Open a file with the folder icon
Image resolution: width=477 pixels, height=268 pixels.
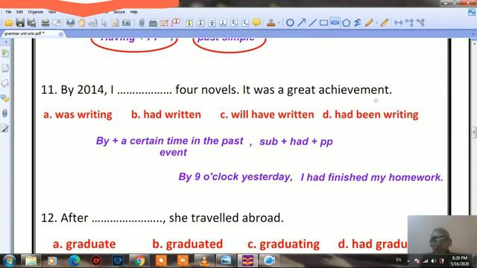click(8, 23)
